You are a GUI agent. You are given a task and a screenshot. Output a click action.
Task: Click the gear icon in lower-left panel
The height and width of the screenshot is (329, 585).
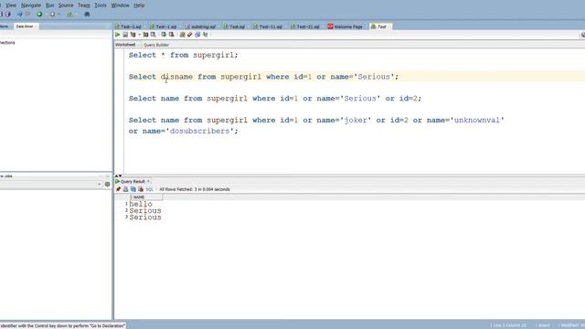click(107, 184)
